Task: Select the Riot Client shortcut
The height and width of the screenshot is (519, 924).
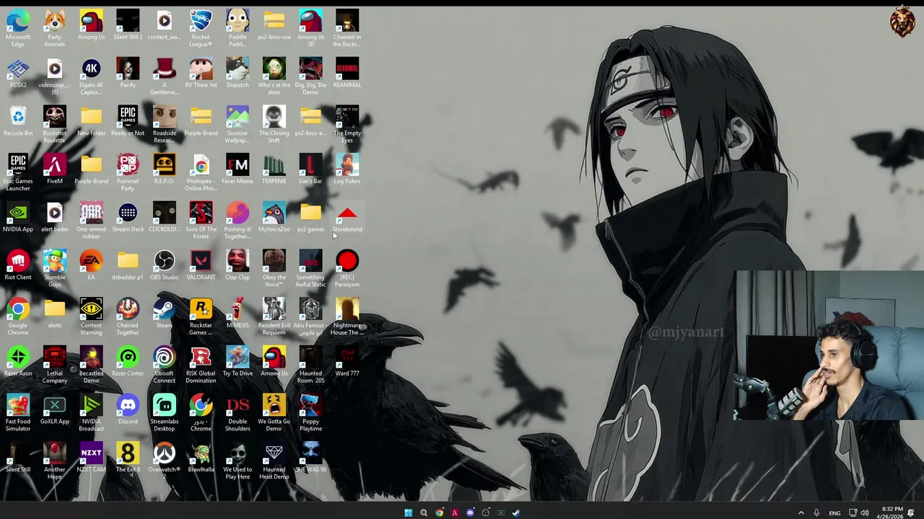Action: [x=18, y=265]
